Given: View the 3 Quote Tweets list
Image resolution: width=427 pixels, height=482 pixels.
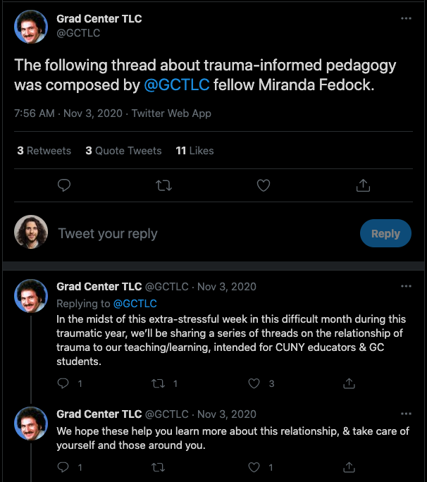Looking at the screenshot, I should pos(123,151).
